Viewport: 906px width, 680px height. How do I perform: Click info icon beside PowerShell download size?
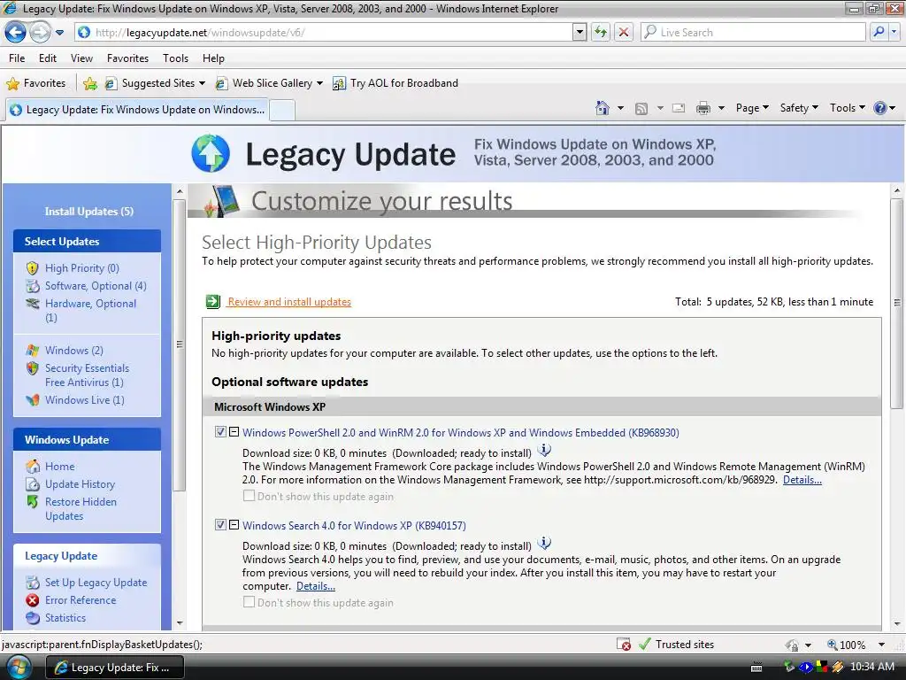point(544,450)
